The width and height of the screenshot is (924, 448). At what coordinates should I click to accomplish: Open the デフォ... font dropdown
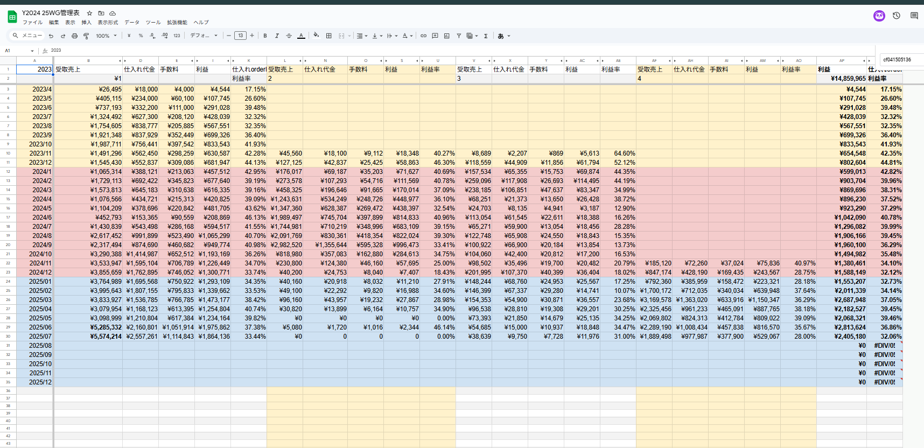coord(204,36)
